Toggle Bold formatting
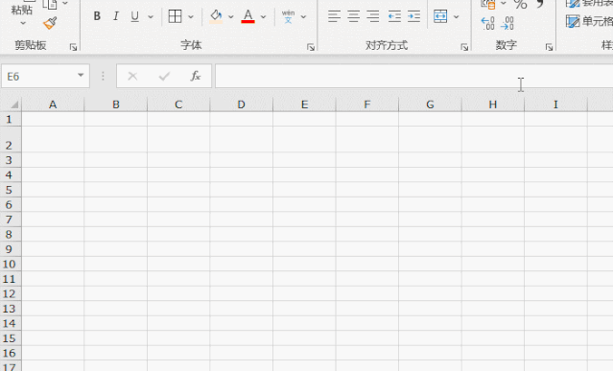 (x=97, y=16)
